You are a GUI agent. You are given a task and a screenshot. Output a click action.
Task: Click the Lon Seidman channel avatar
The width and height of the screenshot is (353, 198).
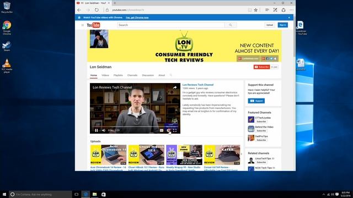point(99,39)
